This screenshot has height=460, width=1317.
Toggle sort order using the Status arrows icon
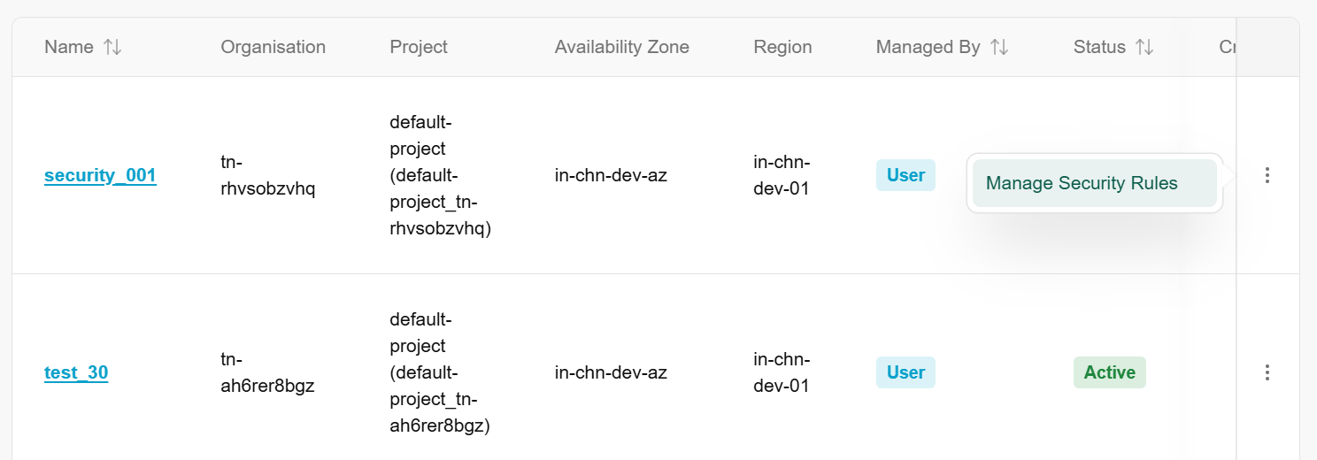[1145, 48]
